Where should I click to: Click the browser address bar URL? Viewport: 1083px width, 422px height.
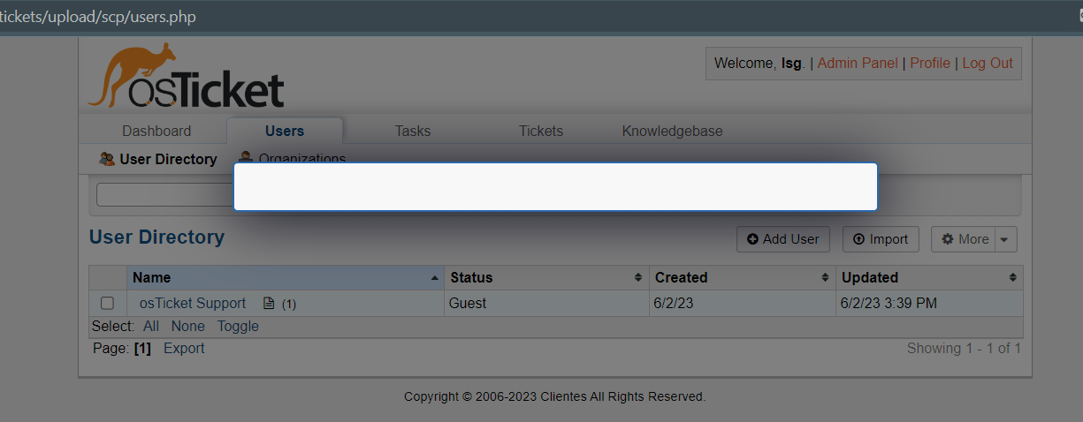click(x=98, y=17)
